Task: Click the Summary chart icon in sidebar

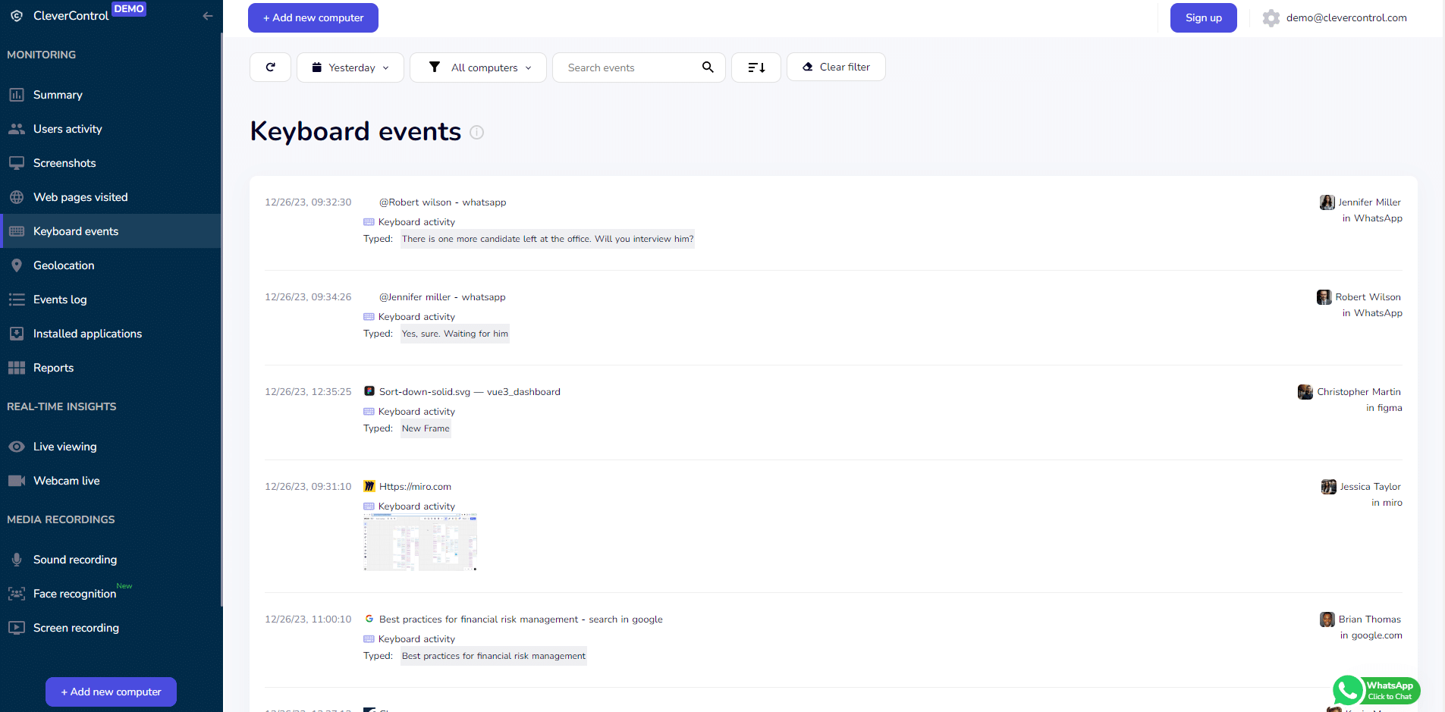Action: tap(17, 95)
